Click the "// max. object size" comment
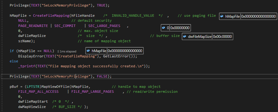Screen dimensions: 278x112 click(x=98, y=31)
